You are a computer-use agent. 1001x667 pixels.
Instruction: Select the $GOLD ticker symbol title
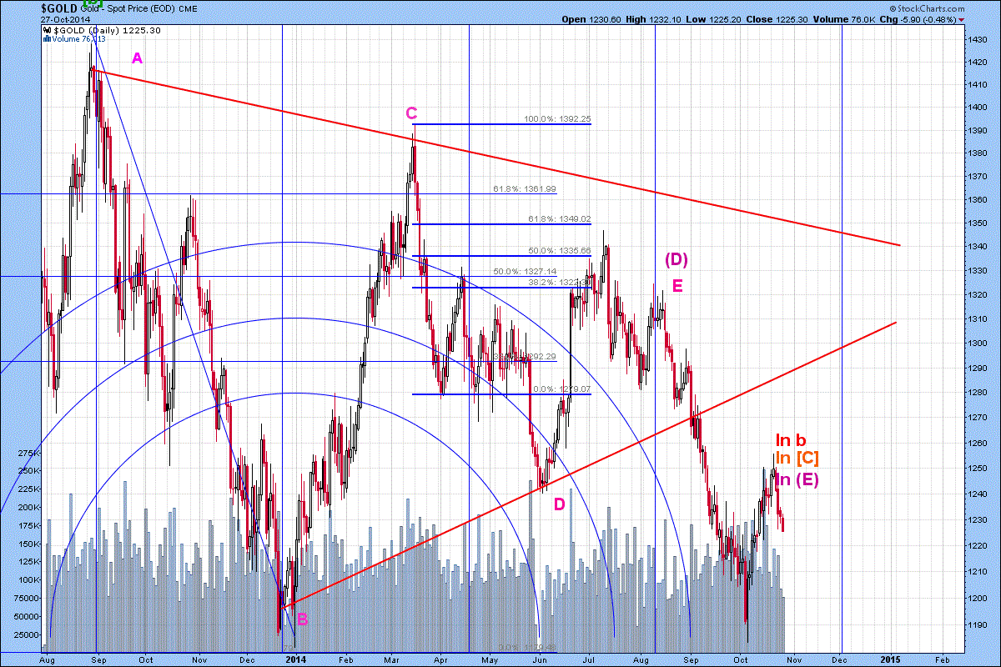58,8
